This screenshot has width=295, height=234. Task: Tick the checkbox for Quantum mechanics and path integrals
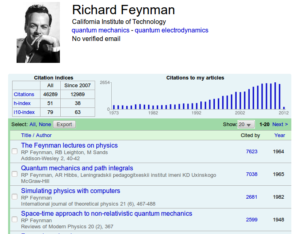click(x=15, y=174)
